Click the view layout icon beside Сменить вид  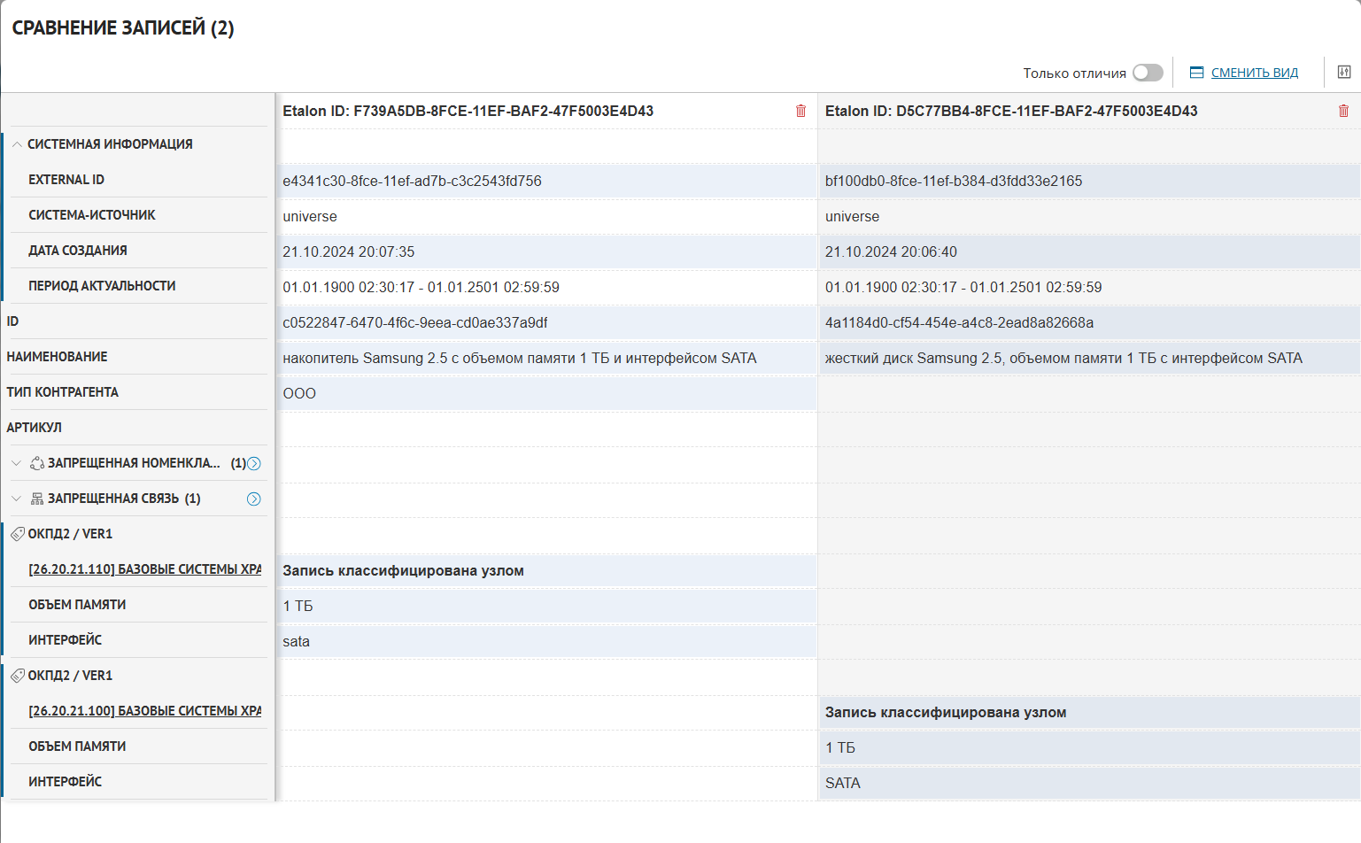click(1196, 73)
